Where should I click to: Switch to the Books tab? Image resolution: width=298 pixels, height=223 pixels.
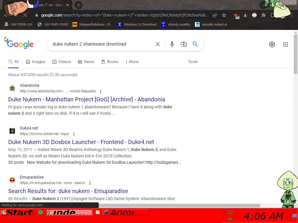click(110, 62)
